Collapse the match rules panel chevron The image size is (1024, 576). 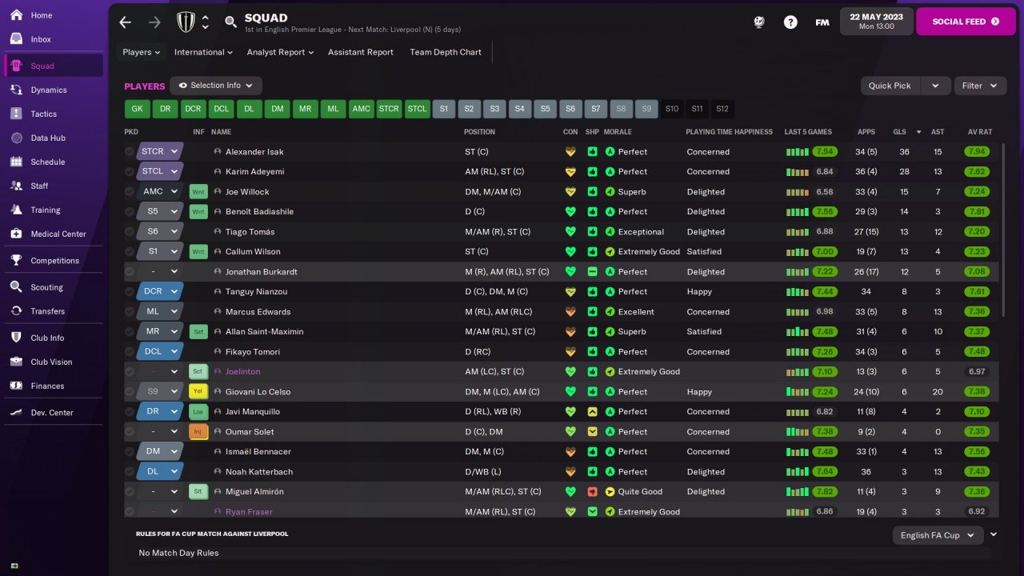[994, 534]
